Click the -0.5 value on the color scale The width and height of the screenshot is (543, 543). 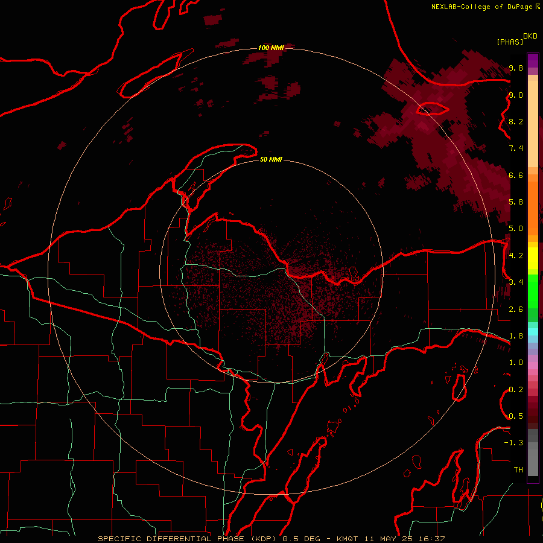tap(514, 416)
